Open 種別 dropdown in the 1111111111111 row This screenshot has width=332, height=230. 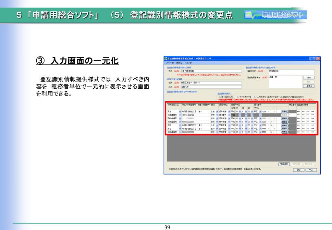(217, 118)
